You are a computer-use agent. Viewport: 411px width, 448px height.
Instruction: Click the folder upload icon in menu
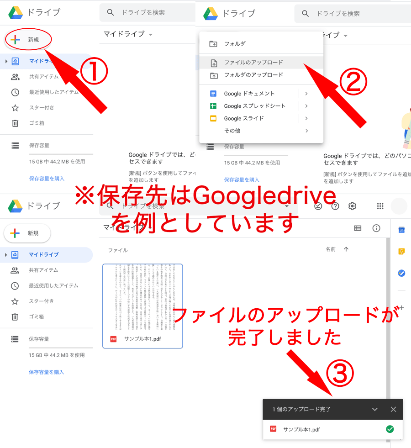click(x=214, y=75)
